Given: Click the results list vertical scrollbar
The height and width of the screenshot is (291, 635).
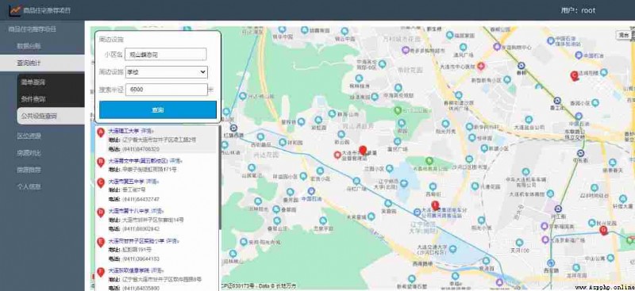Looking at the screenshot, I should pyautogui.click(x=220, y=178).
